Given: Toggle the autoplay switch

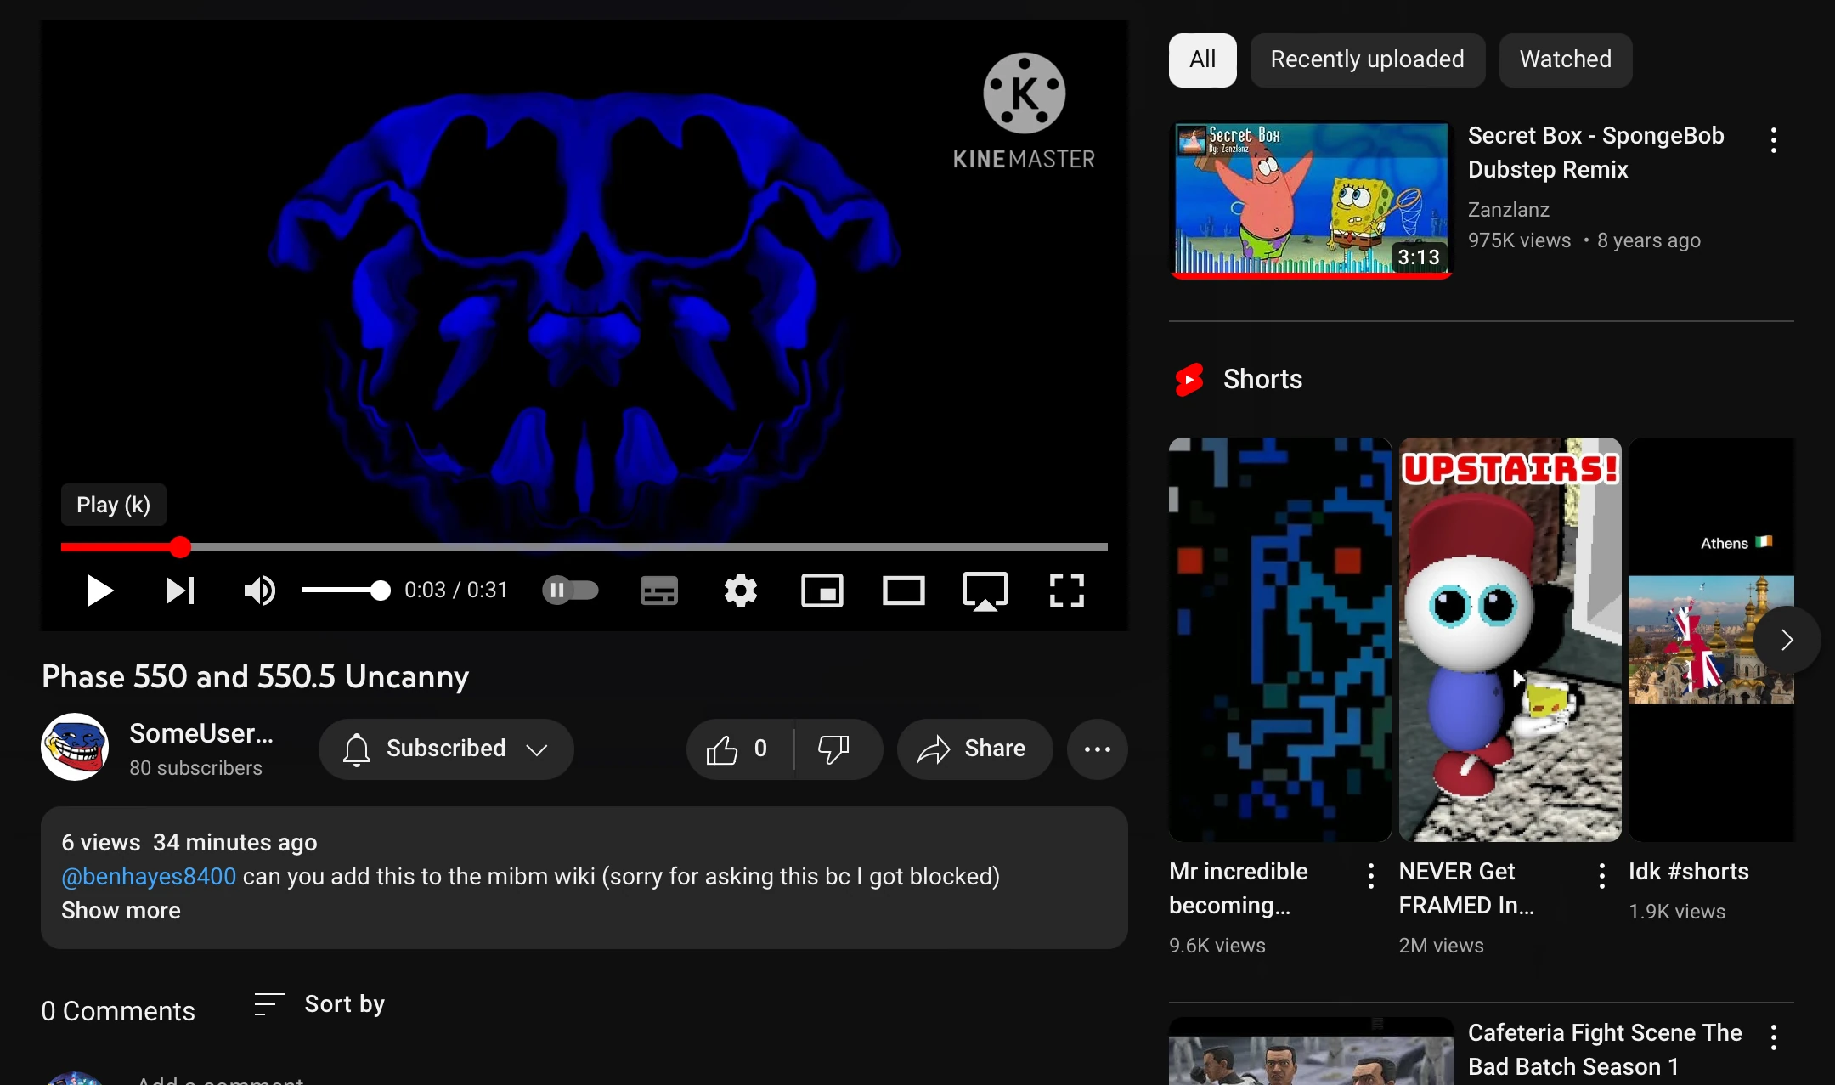Looking at the screenshot, I should point(570,591).
